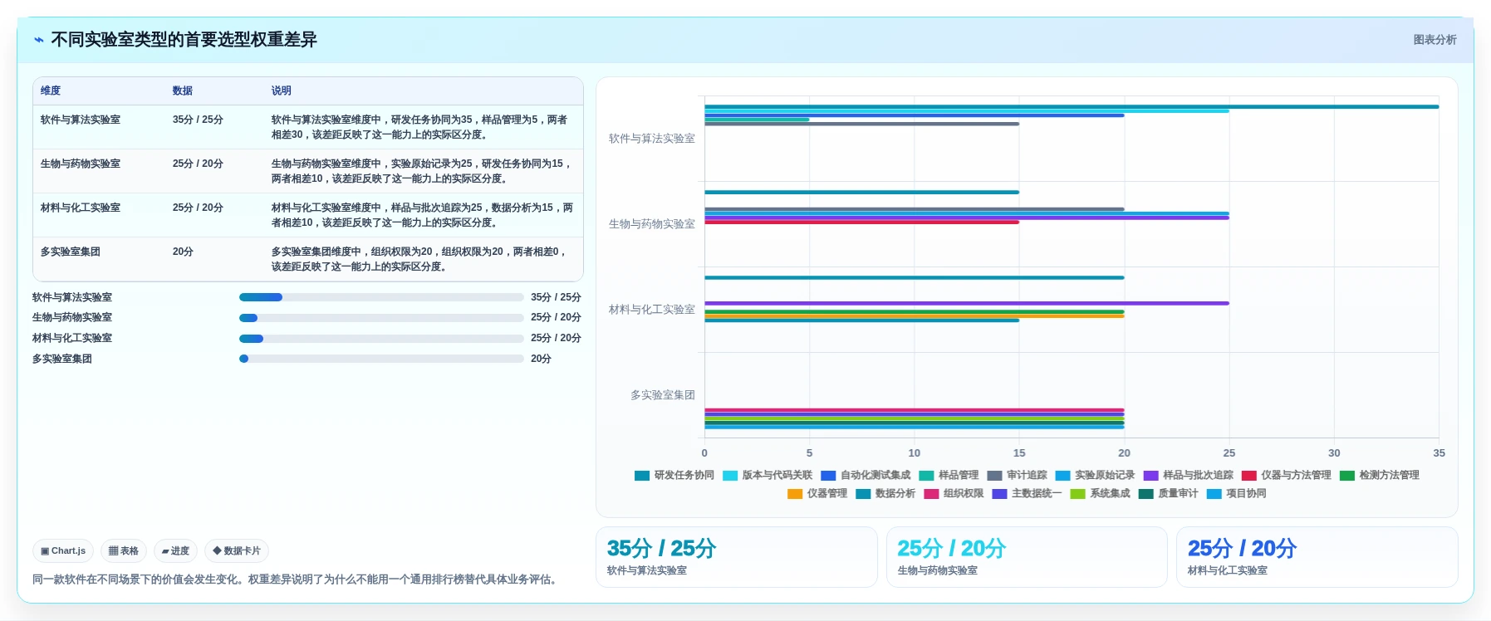
Task: Click the 数据分析 legend swatch
Action: [863, 494]
